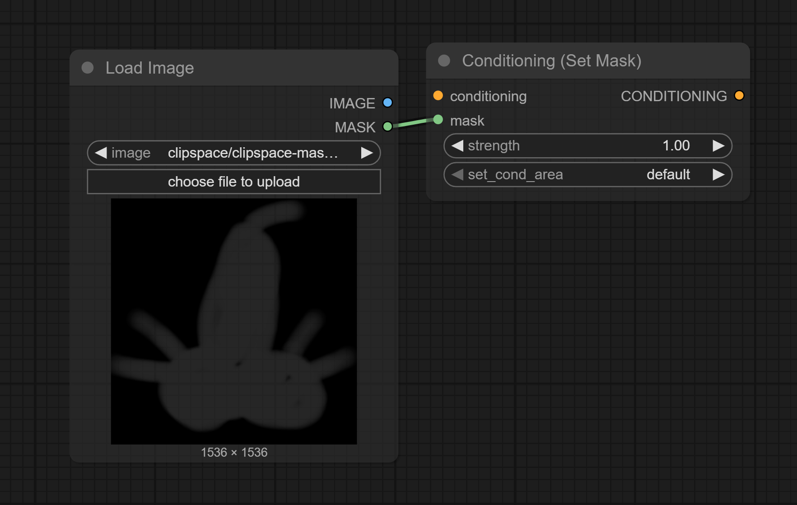Collapse the Load Image node using its dot
The width and height of the screenshot is (797, 505).
click(88, 68)
